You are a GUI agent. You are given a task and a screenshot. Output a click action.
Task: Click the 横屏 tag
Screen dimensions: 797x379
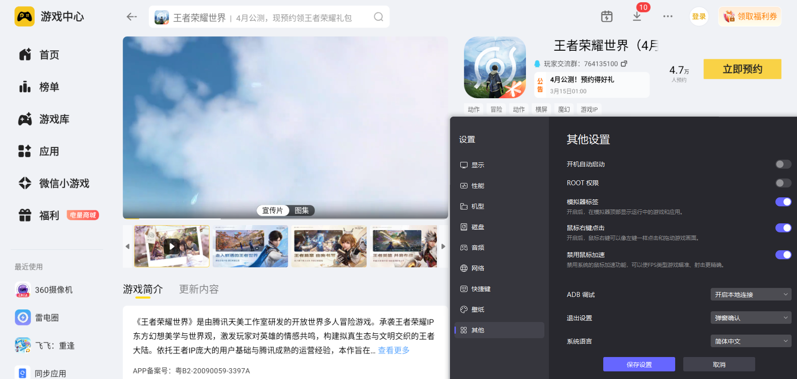[x=541, y=109]
